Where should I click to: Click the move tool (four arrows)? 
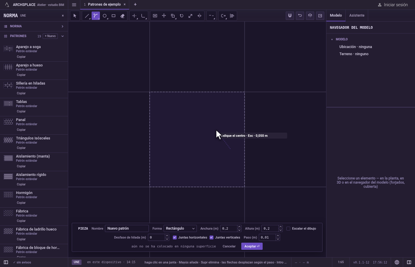pos(164,16)
